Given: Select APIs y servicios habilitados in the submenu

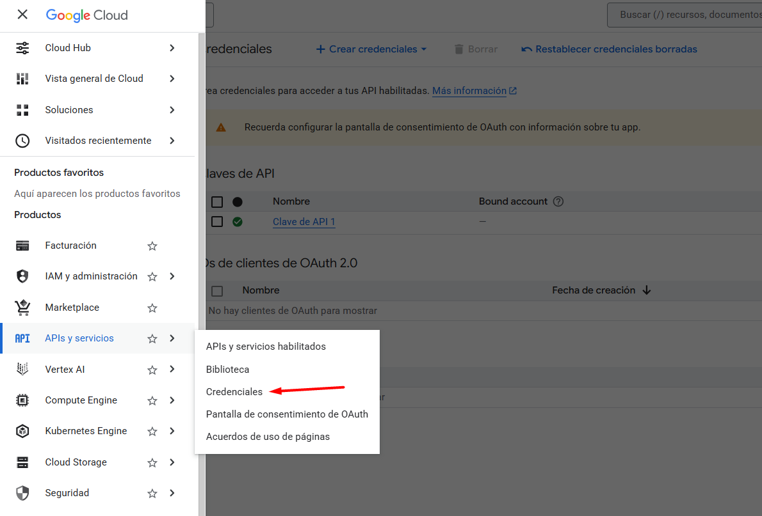Looking at the screenshot, I should point(287,347).
